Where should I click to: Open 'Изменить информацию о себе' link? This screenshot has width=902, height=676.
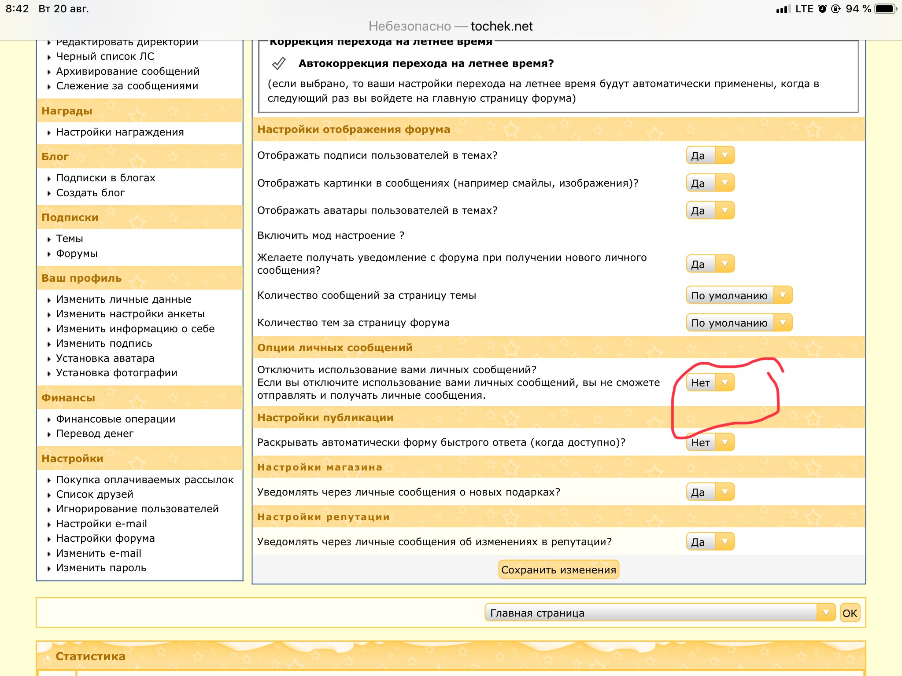click(x=135, y=329)
